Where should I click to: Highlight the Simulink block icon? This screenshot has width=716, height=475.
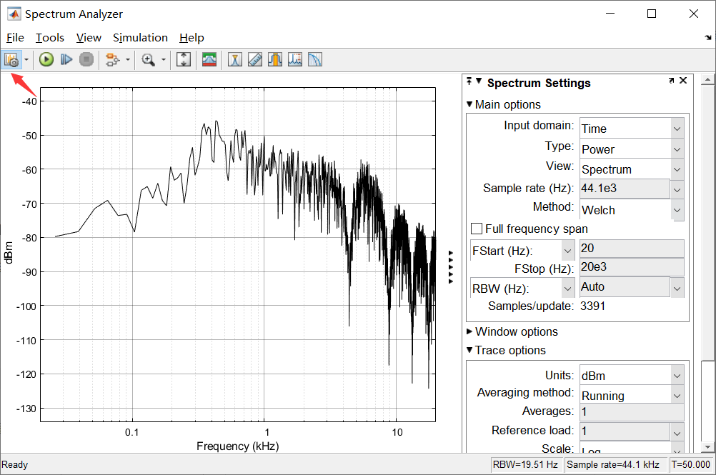click(x=112, y=60)
